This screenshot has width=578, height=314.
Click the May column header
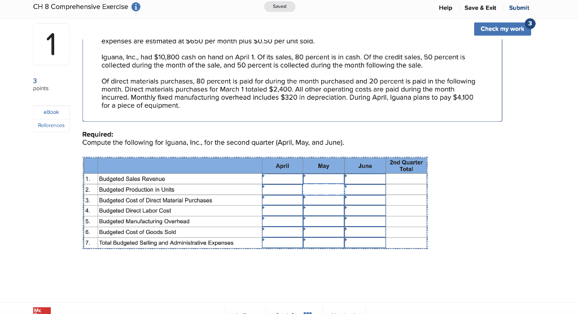323,166
